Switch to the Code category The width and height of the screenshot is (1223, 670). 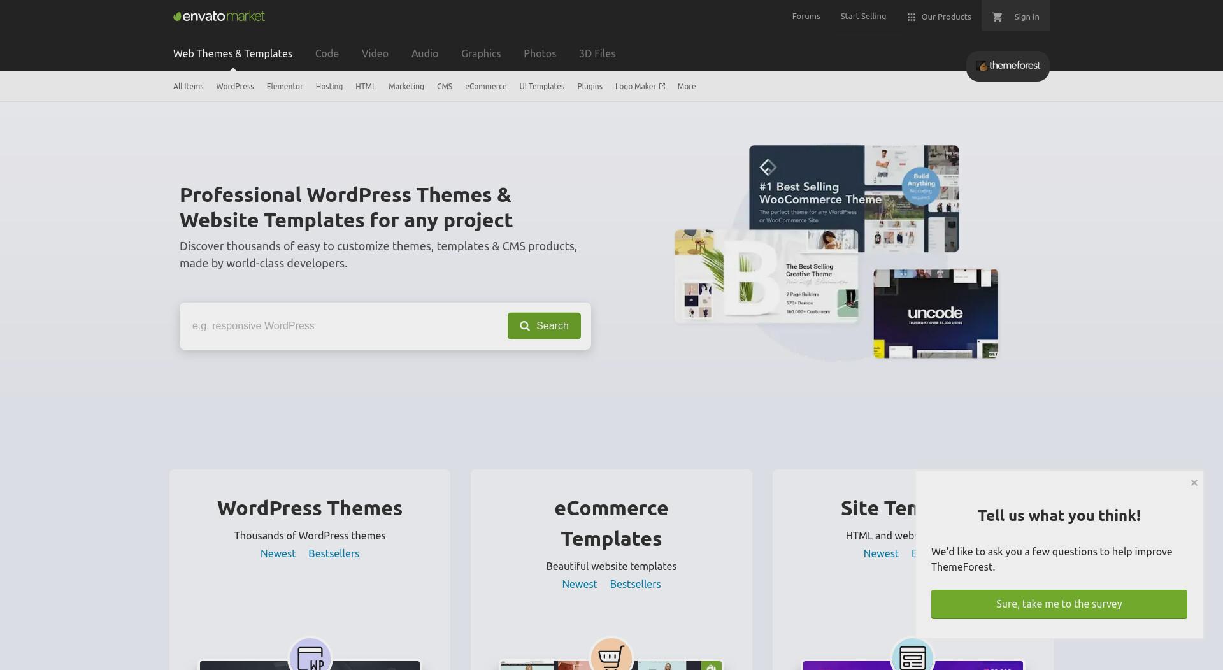[x=327, y=53]
